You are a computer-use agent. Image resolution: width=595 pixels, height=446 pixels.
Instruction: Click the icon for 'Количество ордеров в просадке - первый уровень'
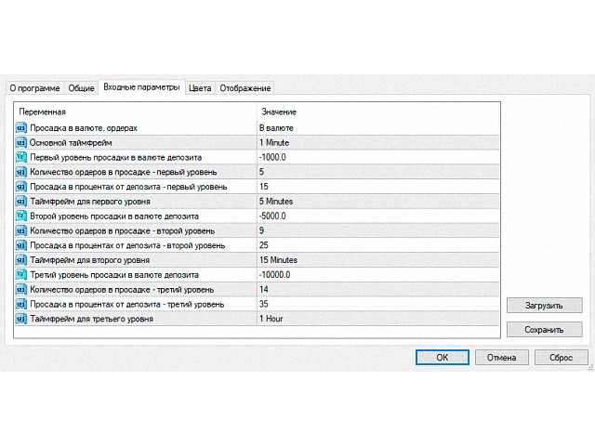(21, 172)
